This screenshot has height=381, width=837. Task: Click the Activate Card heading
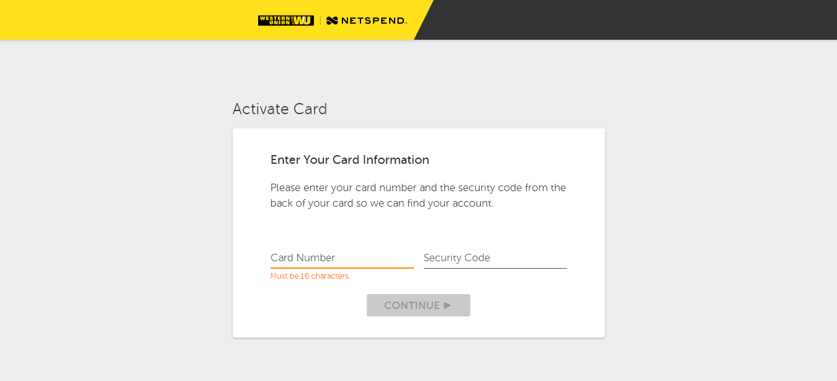pos(279,109)
